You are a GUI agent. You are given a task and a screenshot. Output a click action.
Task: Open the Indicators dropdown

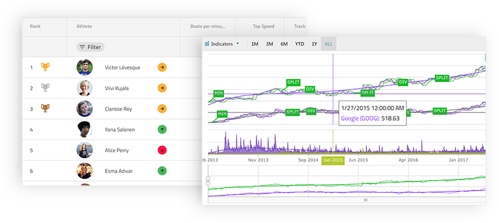coord(222,44)
